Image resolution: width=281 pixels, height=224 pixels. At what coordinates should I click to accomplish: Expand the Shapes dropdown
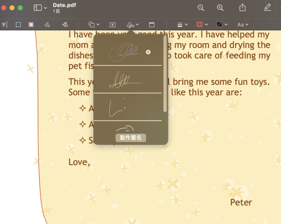[94, 25]
